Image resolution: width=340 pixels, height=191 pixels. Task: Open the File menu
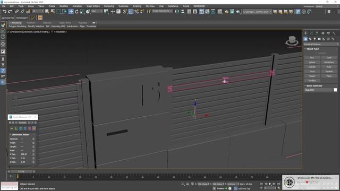pyautogui.click(x=4, y=6)
